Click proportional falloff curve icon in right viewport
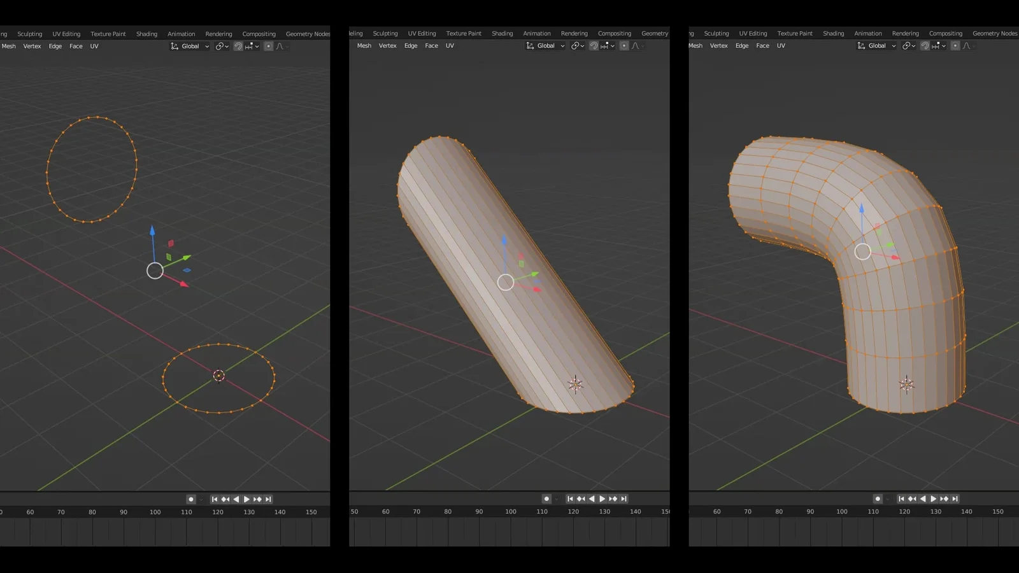The image size is (1019, 573). [967, 46]
